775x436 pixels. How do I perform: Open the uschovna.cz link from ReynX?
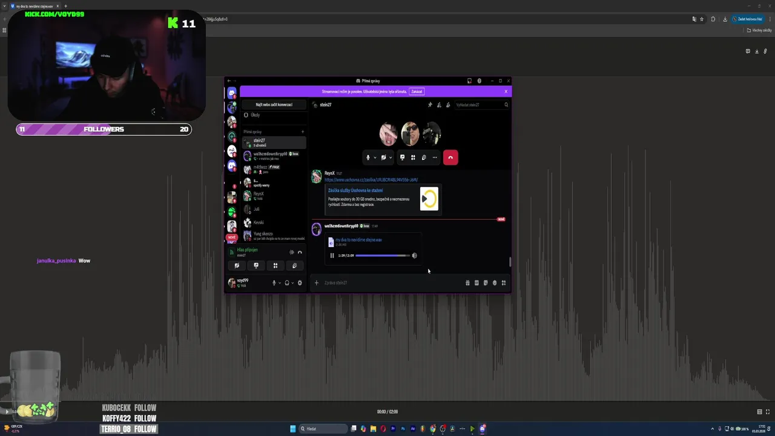[x=371, y=180]
